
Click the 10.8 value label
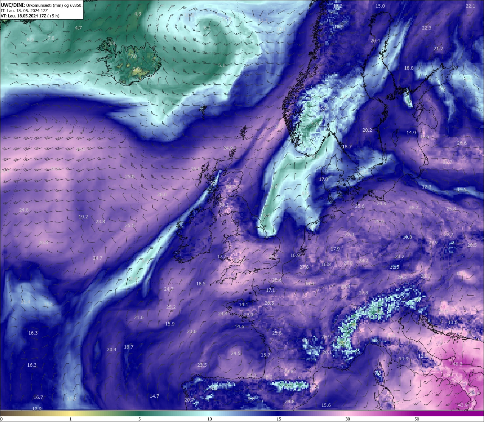(x=407, y=237)
